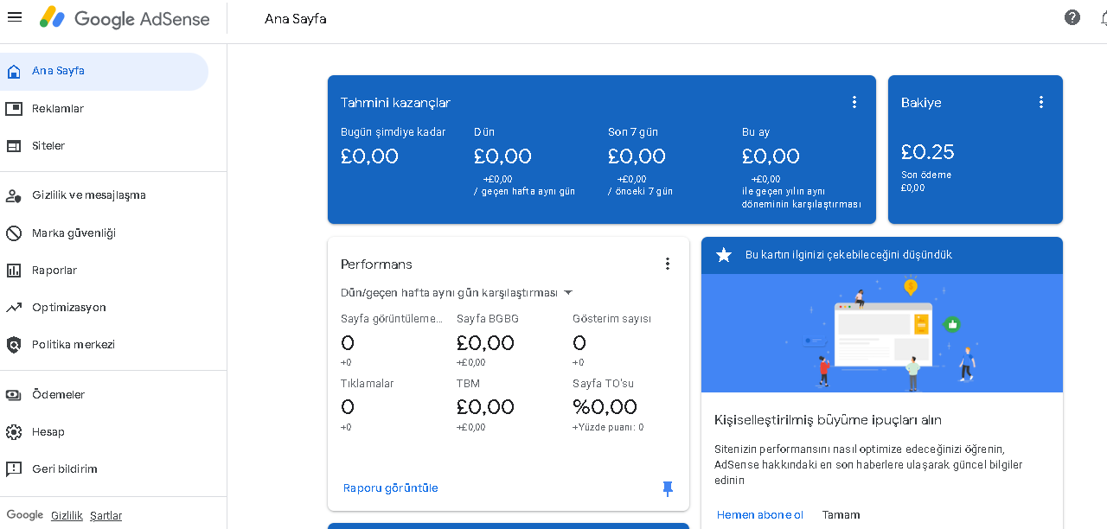This screenshot has height=529, width=1107.
Task: Click the Marka güvenliği blocked icon
Action: click(14, 233)
